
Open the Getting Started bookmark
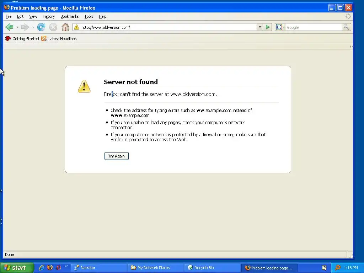[x=22, y=38]
